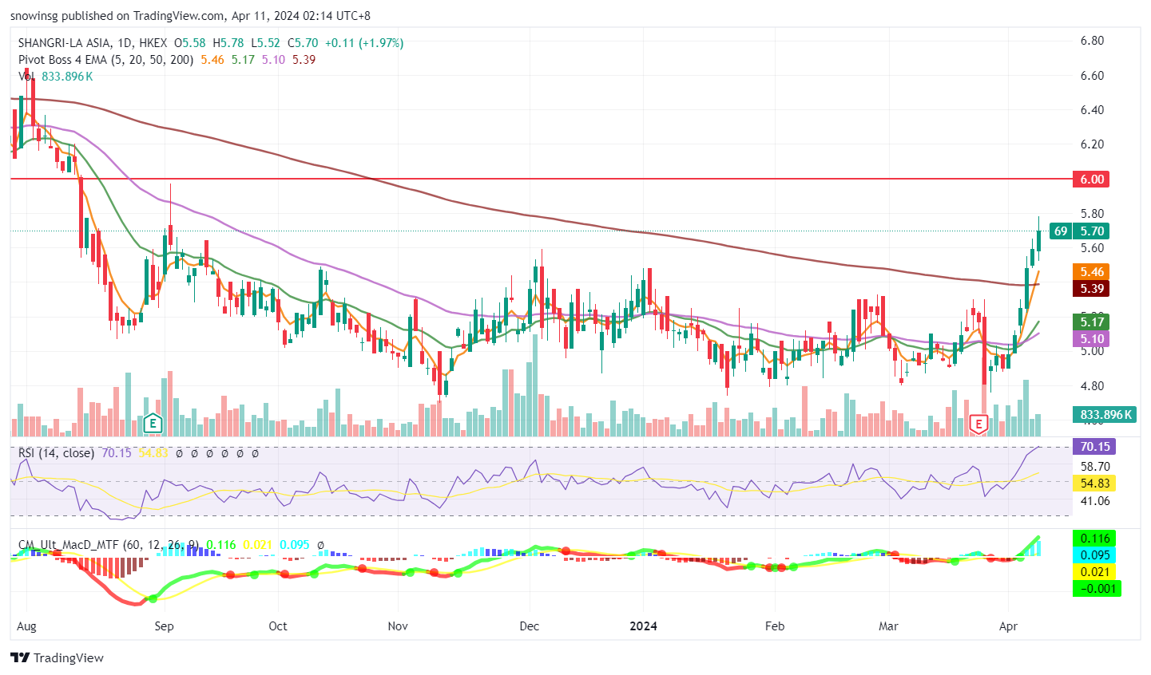Click the 6.20 price axis tick
This screenshot has height=675, width=1151.
1092,144
